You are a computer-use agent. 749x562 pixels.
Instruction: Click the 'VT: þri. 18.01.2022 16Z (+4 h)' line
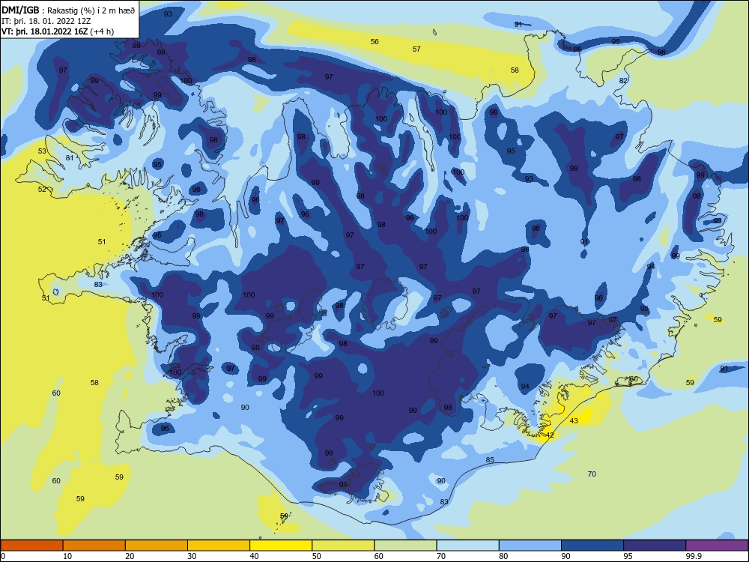click(58, 31)
